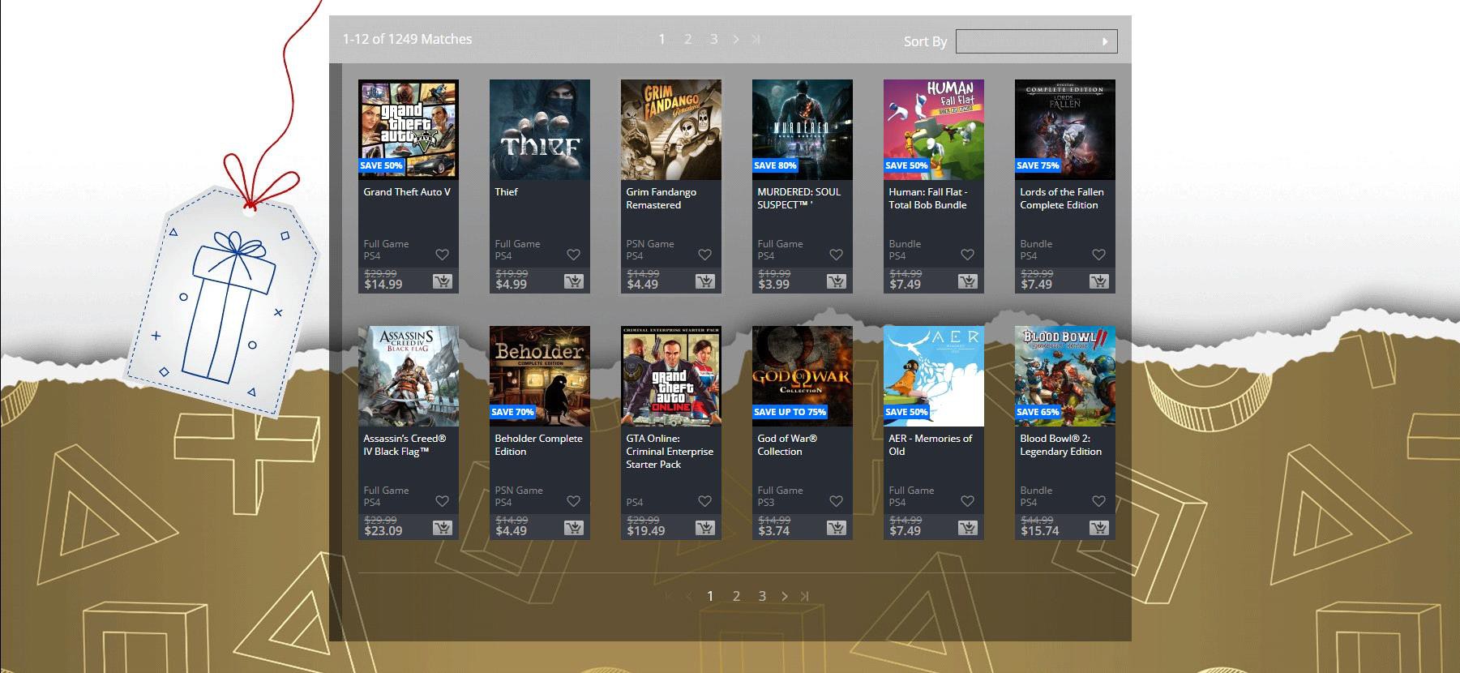Add Assassin's Creed IV Black Flag to cart
Image resolution: width=1460 pixels, height=673 pixels.
[443, 528]
